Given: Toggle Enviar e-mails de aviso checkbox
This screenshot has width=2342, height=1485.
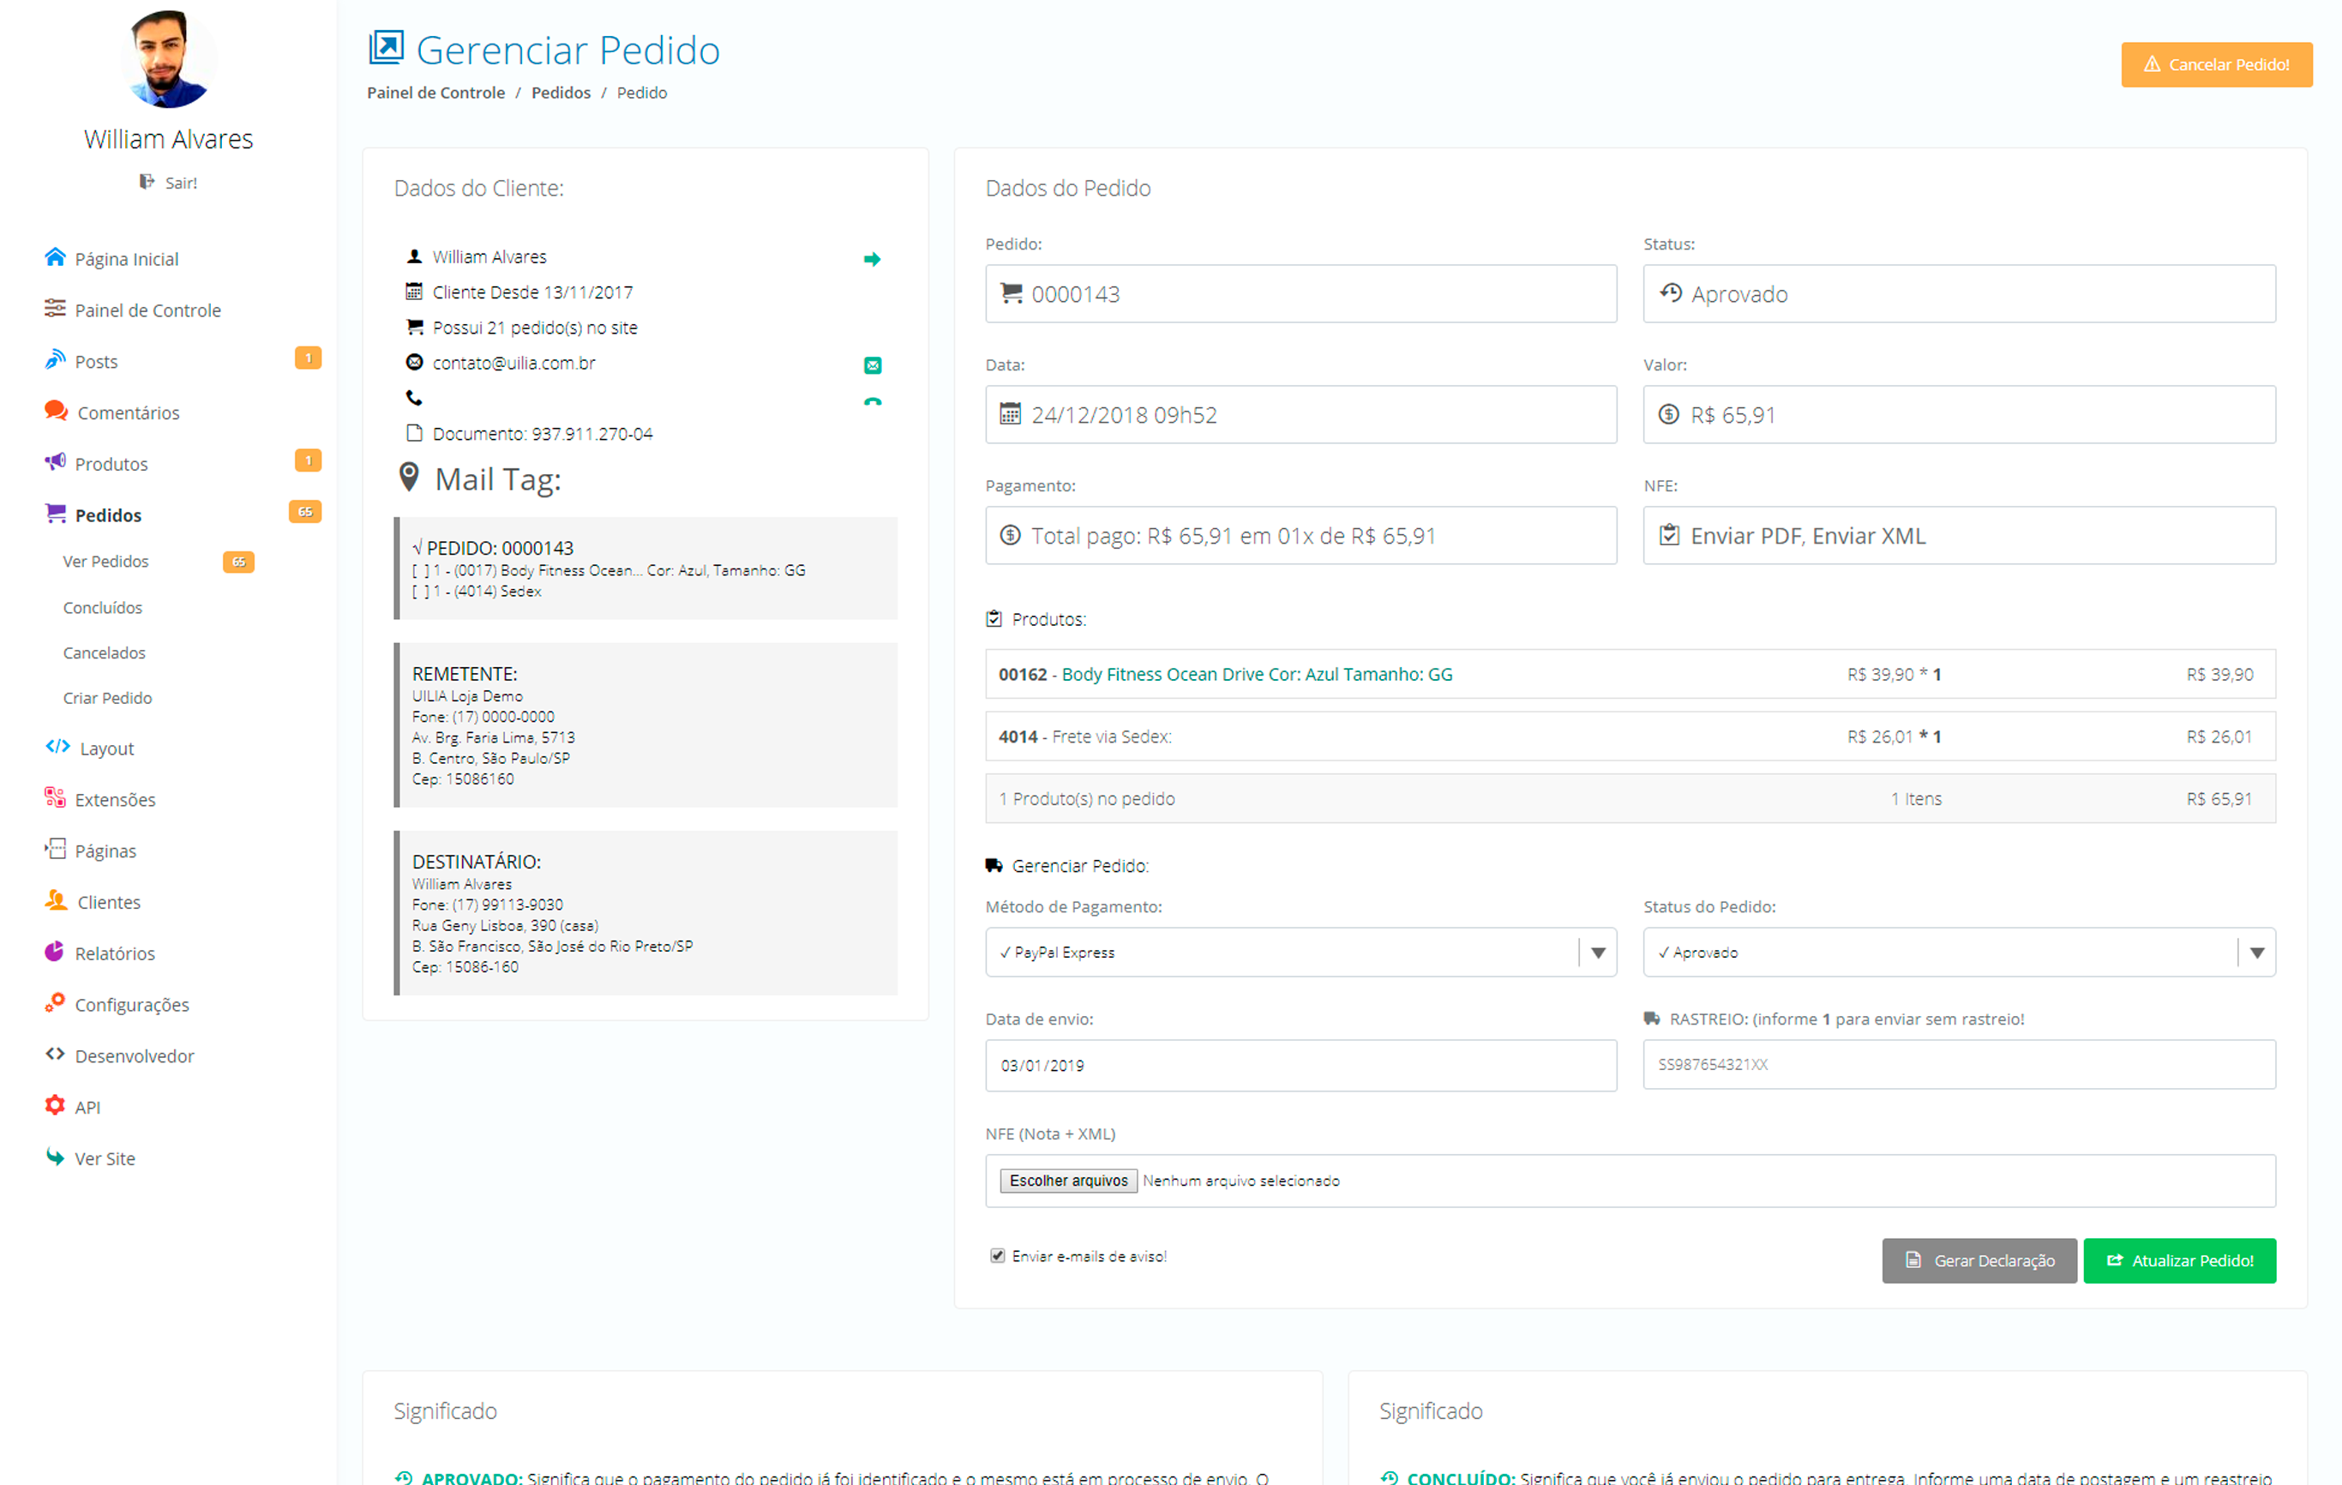Looking at the screenshot, I should pos(997,1255).
